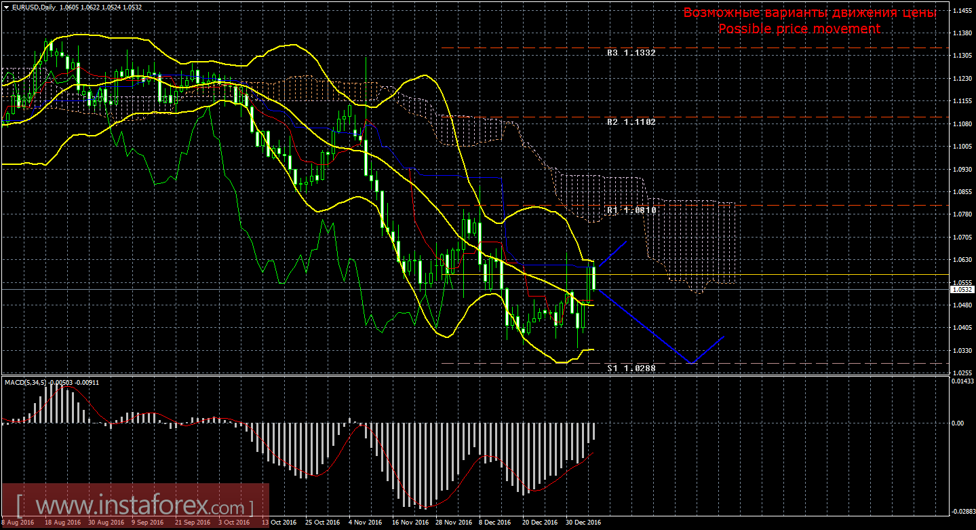Click the 8 Dec 2016 date on time axis
This screenshot has width=976, height=530.
[494, 523]
